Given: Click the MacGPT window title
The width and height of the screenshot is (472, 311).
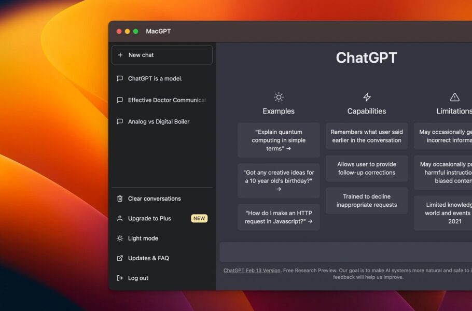Looking at the screenshot, I should point(158,31).
